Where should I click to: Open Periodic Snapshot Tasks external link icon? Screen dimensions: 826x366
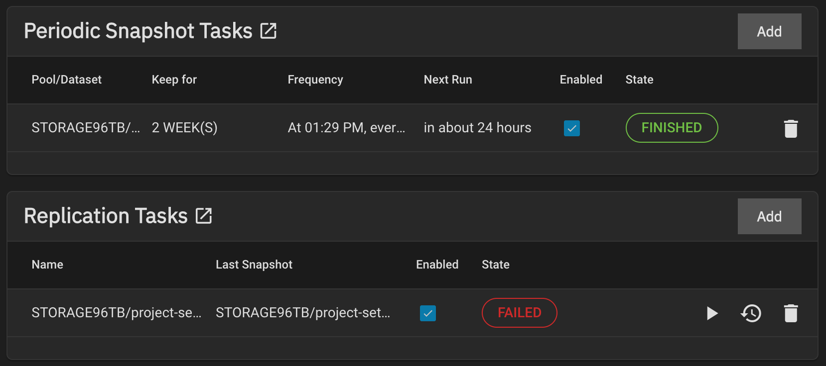tap(268, 31)
